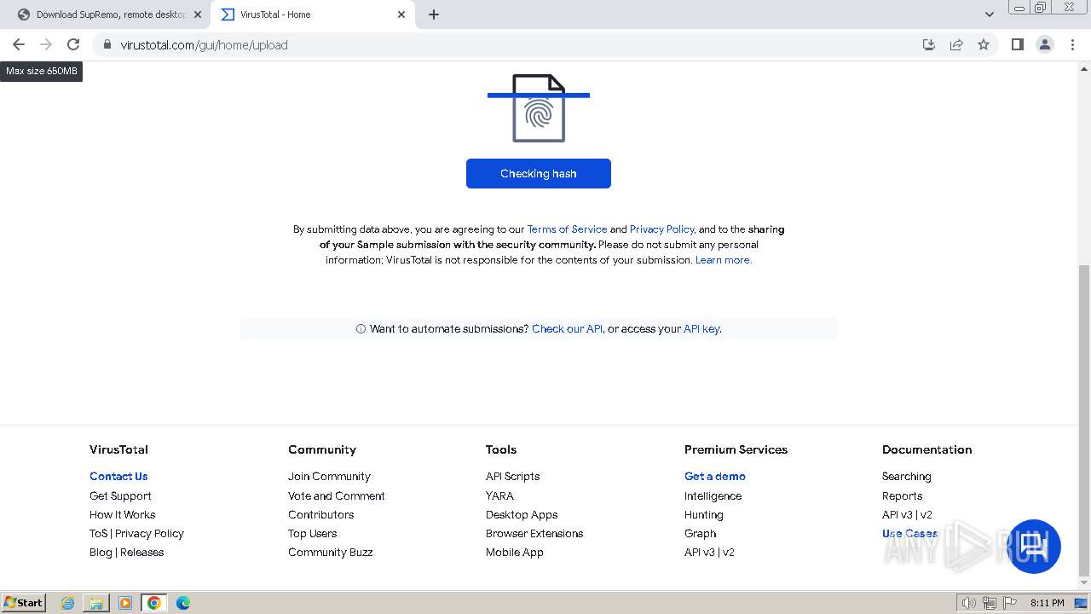The image size is (1091, 614).
Task: Click the browser back arrow
Action: tap(19, 44)
